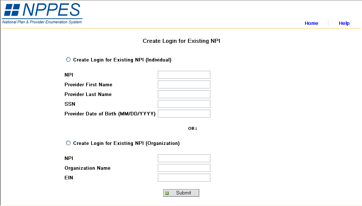The image size is (362, 206).
Task: Click the 'Provider First Name' label
Action: (88, 84)
